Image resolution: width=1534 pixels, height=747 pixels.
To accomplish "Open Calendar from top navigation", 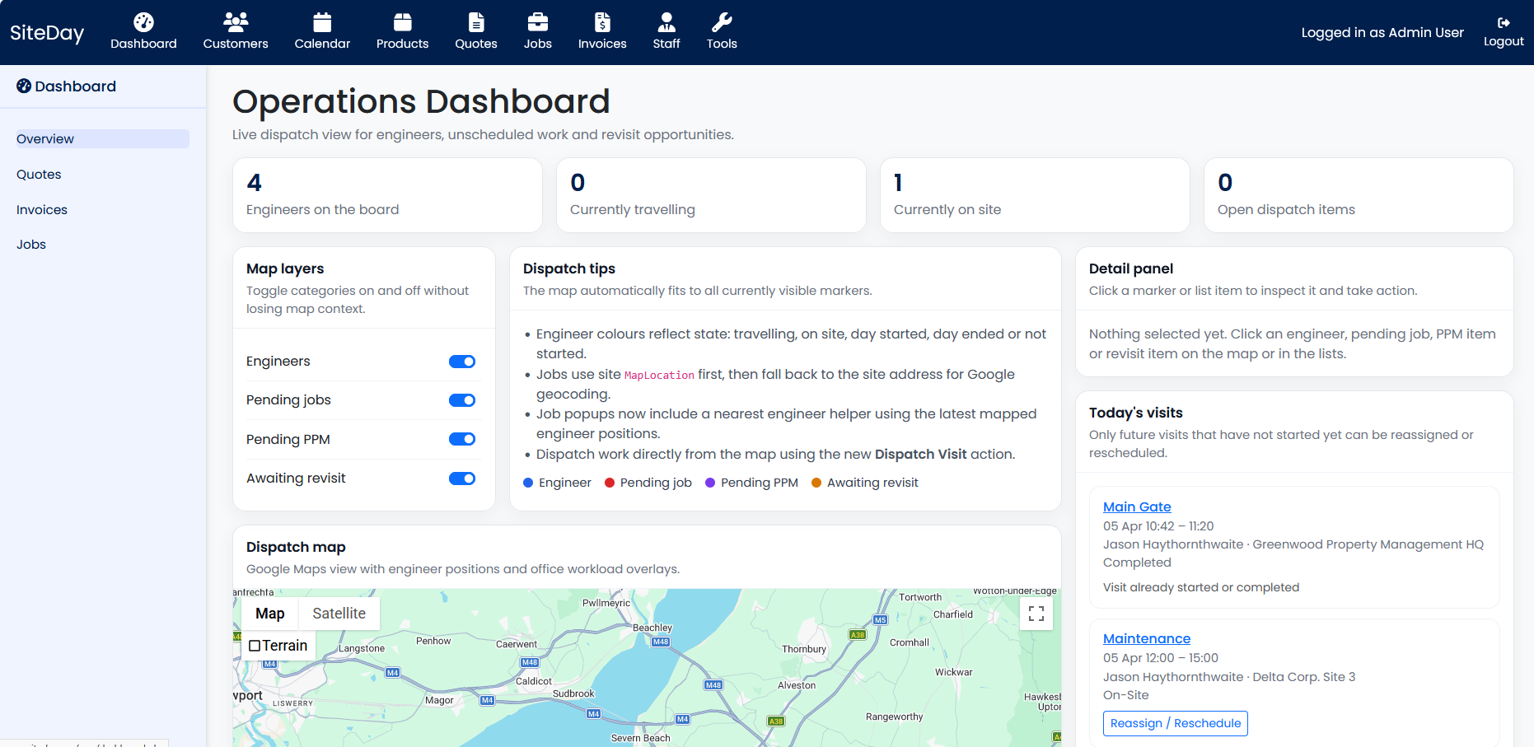I will (322, 32).
